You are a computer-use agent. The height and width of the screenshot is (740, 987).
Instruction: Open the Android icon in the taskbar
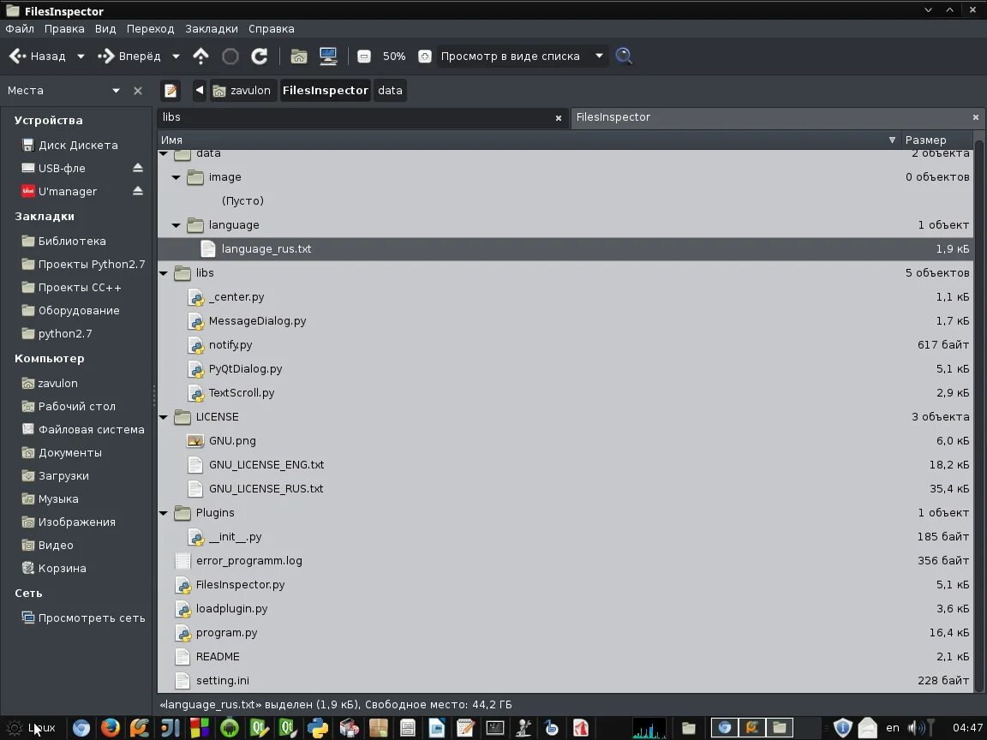pos(229,728)
